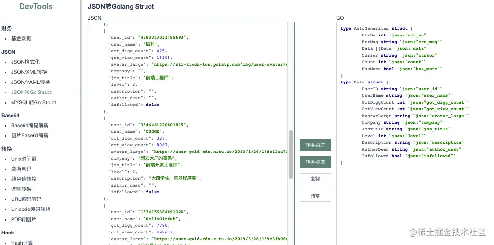Open the JSON格式化 tool
Screen dimensions: 494x245
click(25, 62)
